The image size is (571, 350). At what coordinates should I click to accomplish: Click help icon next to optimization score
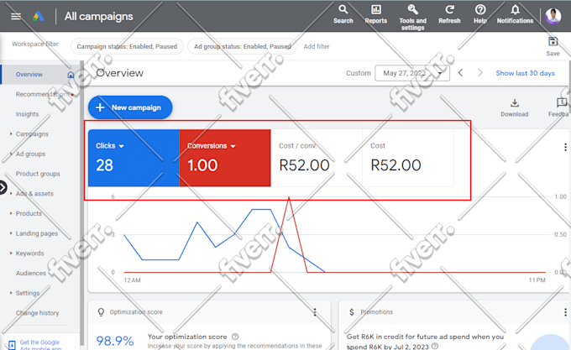coord(235,337)
